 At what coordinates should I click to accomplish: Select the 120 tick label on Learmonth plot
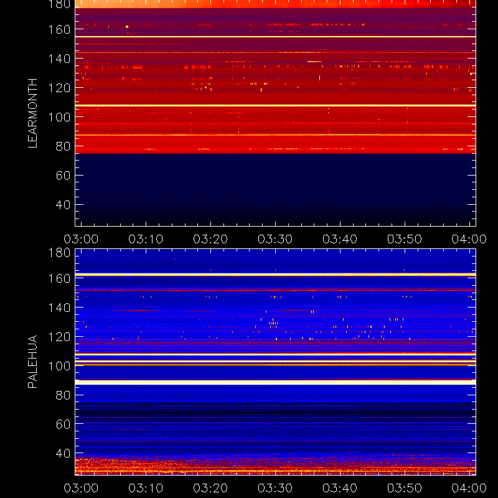[x=59, y=88]
